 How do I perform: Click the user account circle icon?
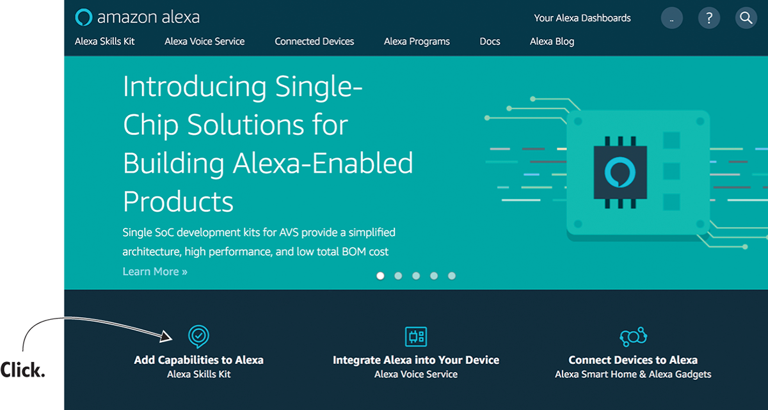click(671, 18)
